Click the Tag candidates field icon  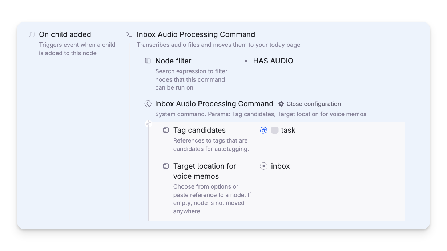coord(166,130)
